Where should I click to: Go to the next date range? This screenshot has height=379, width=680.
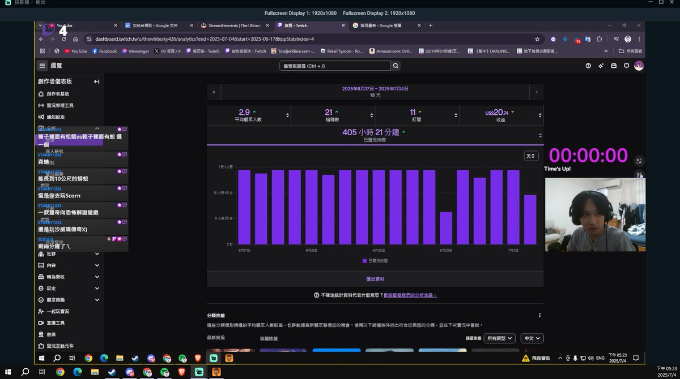(537, 92)
